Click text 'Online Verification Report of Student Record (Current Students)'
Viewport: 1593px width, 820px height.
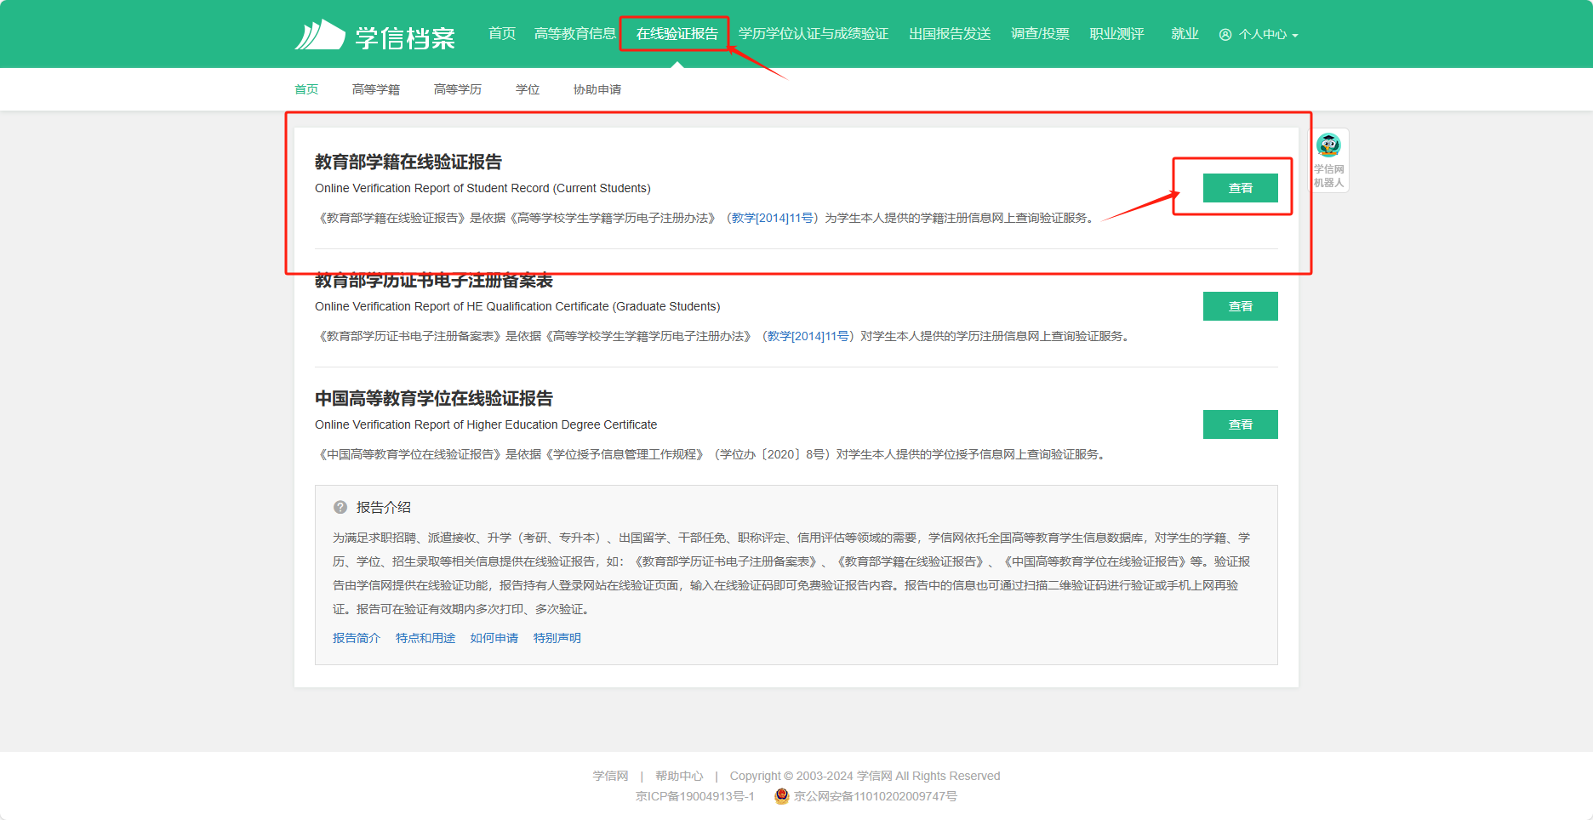[x=482, y=188]
